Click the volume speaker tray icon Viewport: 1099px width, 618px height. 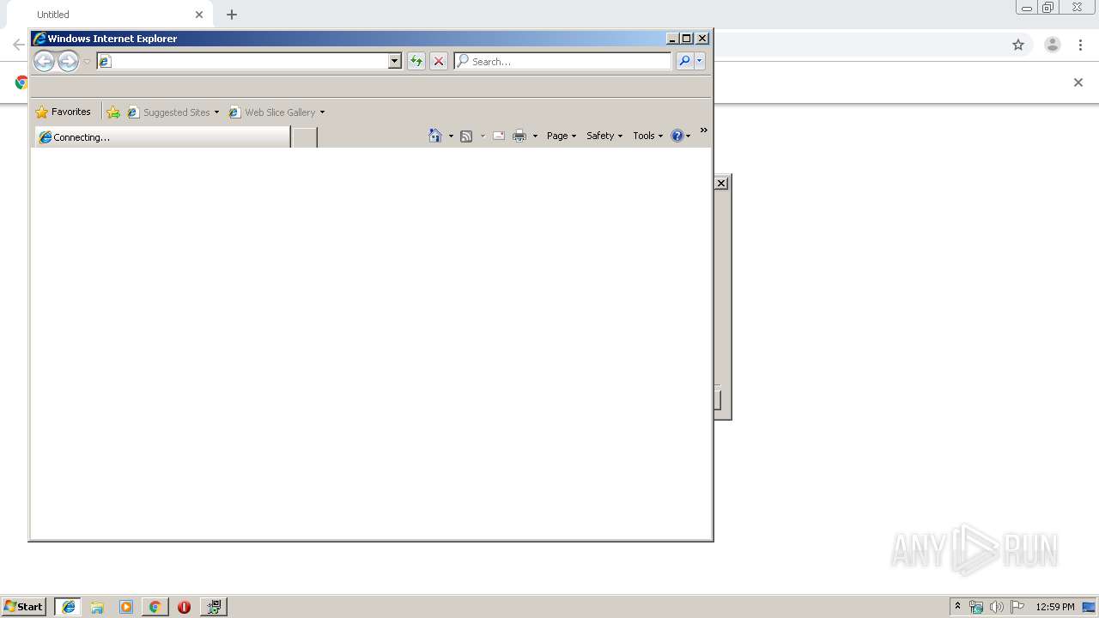coord(997,607)
